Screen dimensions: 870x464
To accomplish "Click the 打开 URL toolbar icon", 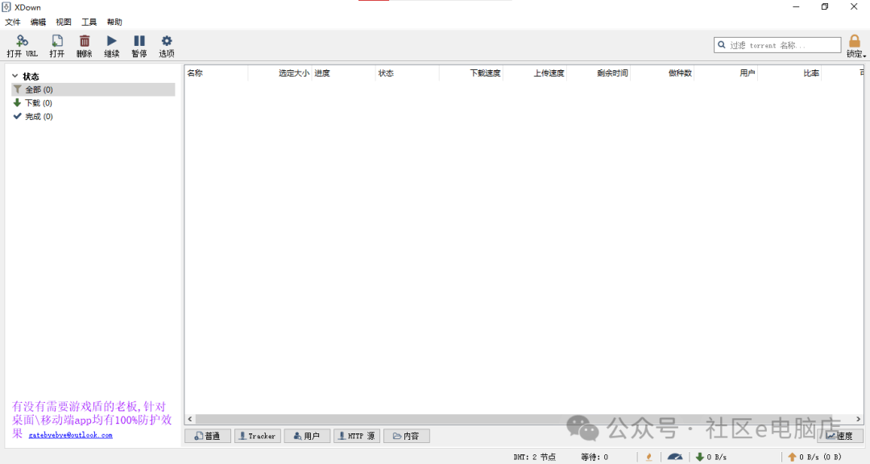I will (x=22, y=41).
